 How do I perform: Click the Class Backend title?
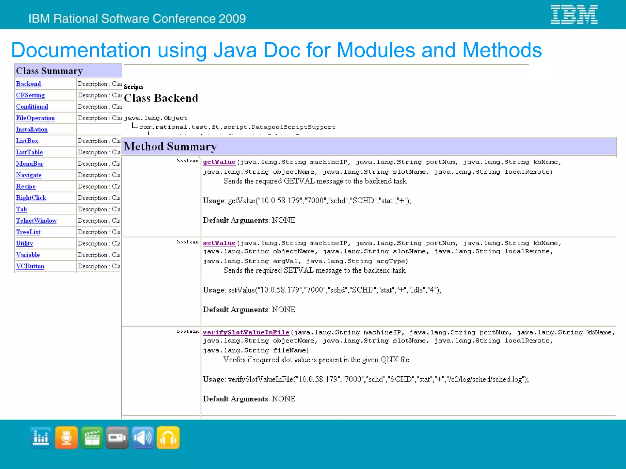[x=161, y=98]
